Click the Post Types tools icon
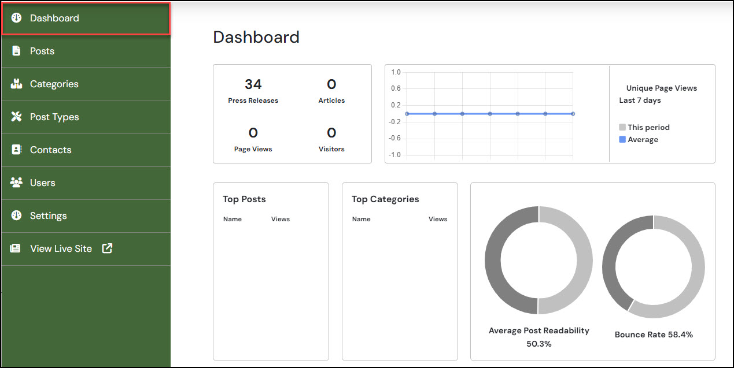Image resolution: width=734 pixels, height=368 pixels. click(16, 117)
